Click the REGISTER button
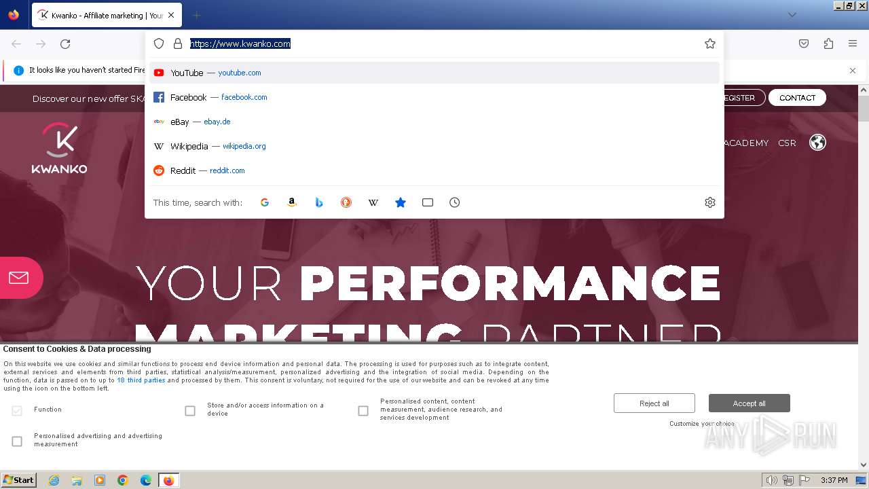 744,98
